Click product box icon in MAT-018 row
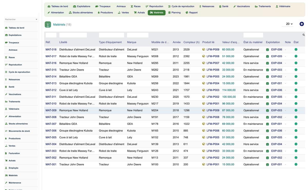308x190 pixels. coord(204,50)
